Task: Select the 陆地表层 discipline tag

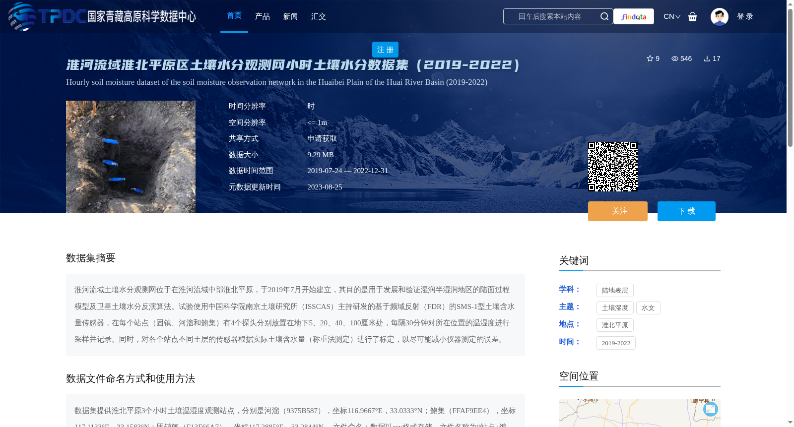Action: (615, 291)
